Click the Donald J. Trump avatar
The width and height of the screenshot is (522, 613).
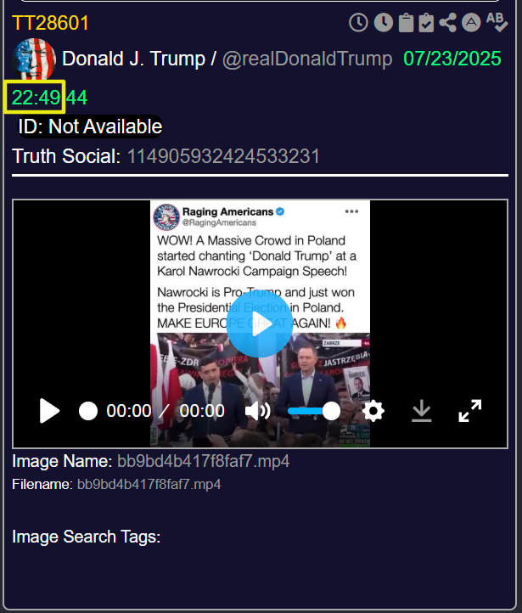point(34,59)
